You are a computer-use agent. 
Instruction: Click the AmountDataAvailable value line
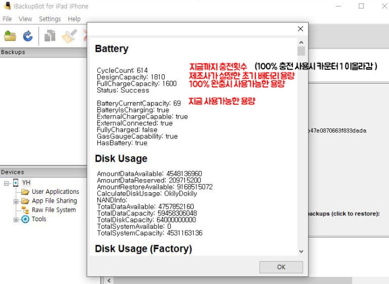click(x=149, y=174)
